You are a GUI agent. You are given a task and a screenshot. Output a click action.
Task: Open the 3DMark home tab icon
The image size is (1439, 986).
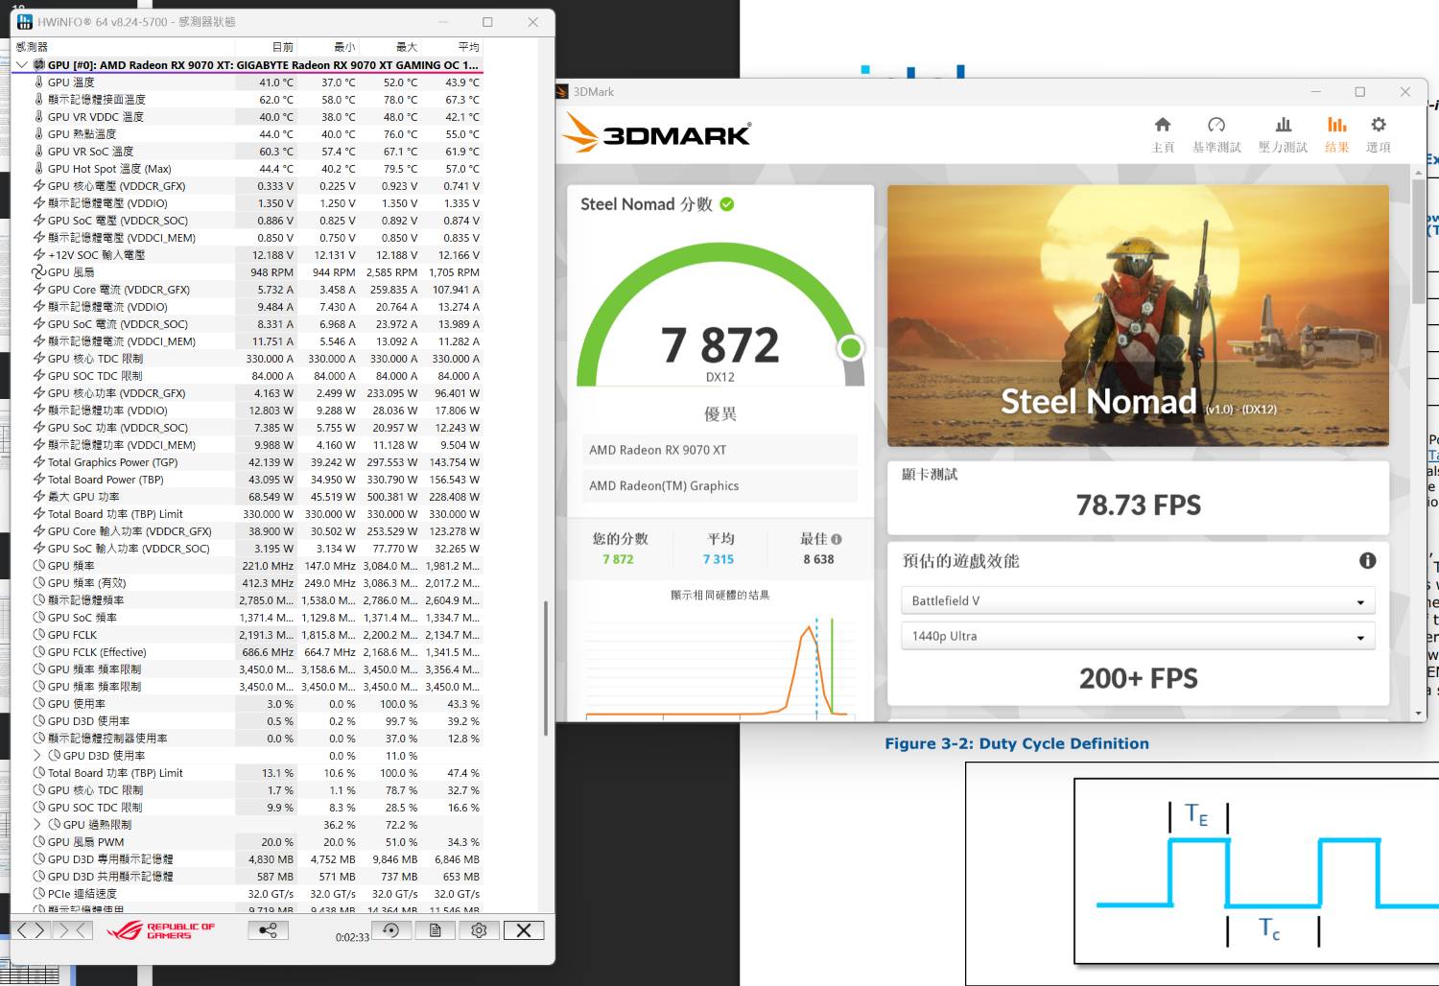(x=1163, y=125)
